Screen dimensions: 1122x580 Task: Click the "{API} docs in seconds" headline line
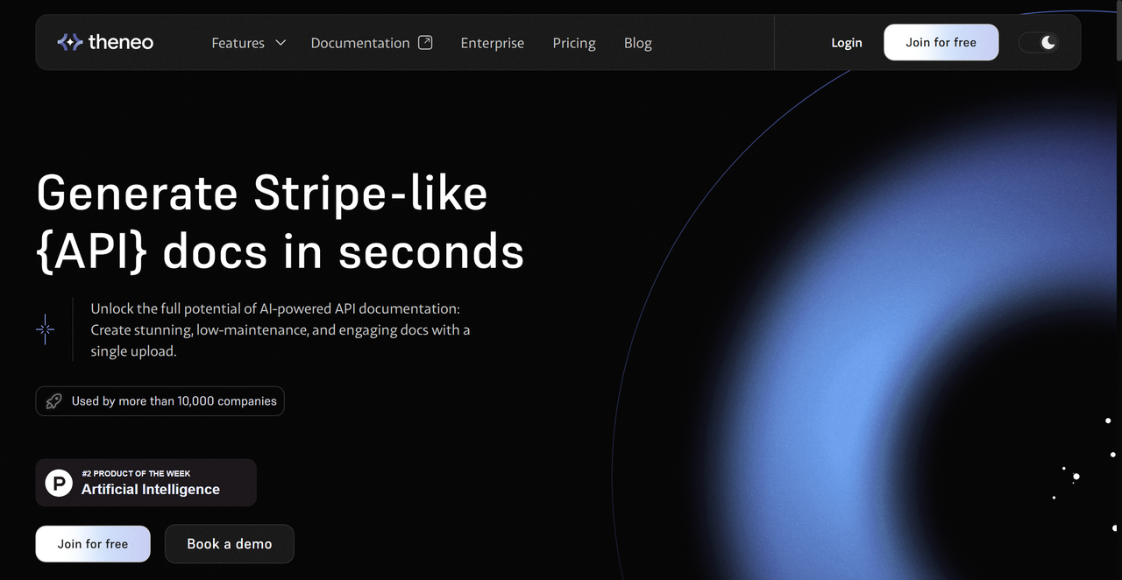point(280,251)
